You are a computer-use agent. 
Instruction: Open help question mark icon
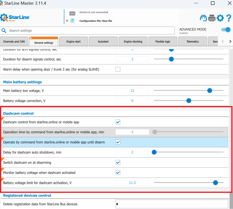229,18
